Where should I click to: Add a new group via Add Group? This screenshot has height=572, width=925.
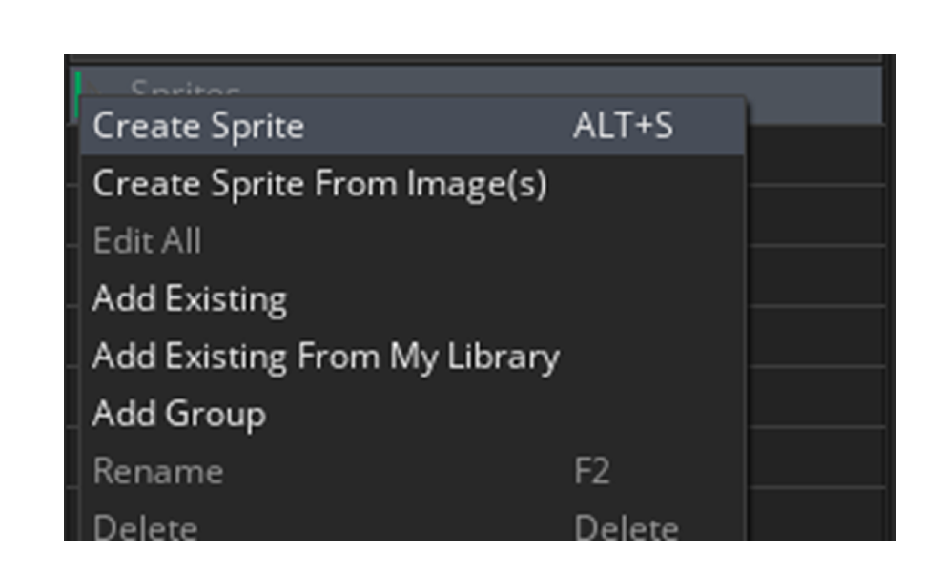coord(178,414)
